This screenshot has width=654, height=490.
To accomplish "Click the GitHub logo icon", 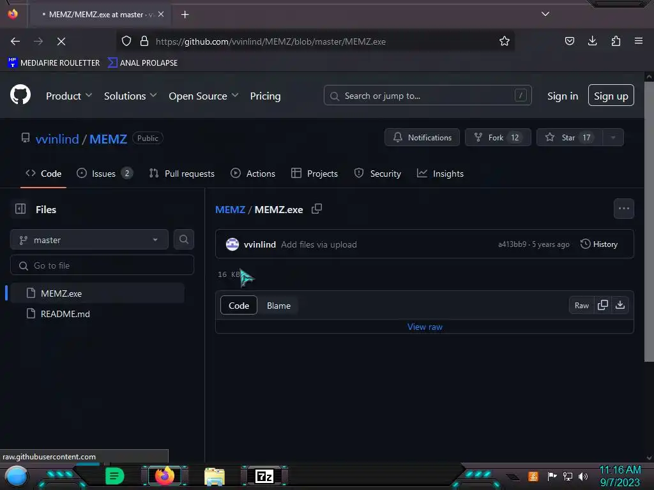I will tap(20, 94).
